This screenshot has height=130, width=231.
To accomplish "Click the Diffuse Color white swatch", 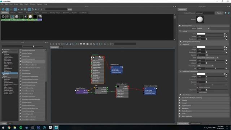I will pyautogui.click(x=201, y=34).
